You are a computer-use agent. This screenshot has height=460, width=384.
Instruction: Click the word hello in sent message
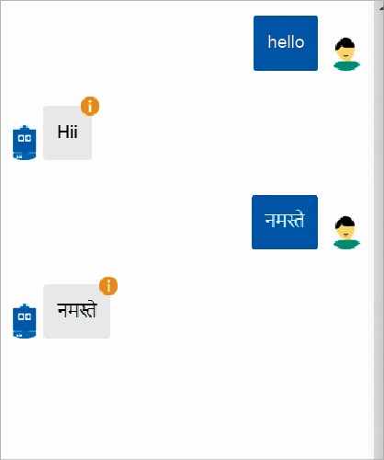(286, 42)
